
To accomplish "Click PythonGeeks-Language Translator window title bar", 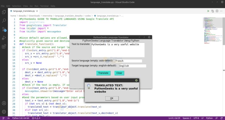I will point(111,37).
